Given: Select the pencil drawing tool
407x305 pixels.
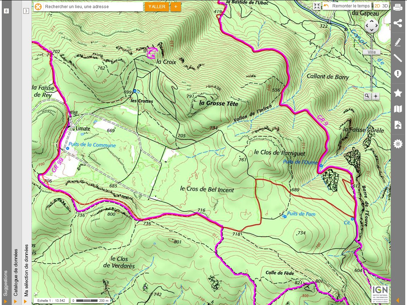Looking at the screenshot, I should point(398,42).
